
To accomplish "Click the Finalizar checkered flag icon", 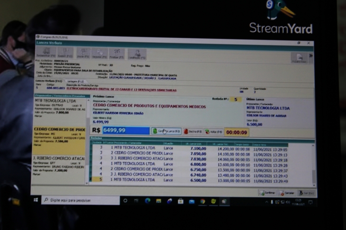I will click(116, 53).
